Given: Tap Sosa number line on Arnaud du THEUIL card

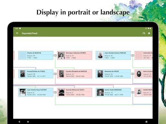Looking at the screenshot, I should (x=31, y=74).
